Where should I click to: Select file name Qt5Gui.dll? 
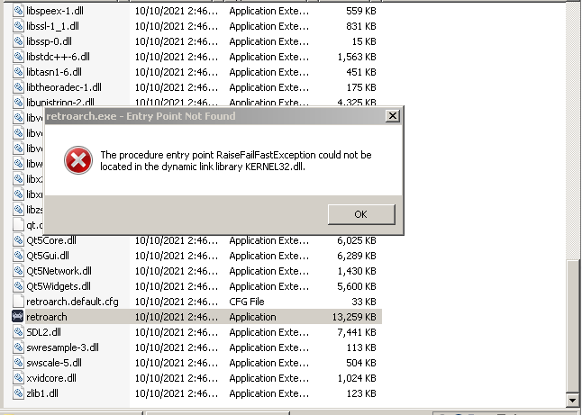pyautogui.click(x=48, y=256)
